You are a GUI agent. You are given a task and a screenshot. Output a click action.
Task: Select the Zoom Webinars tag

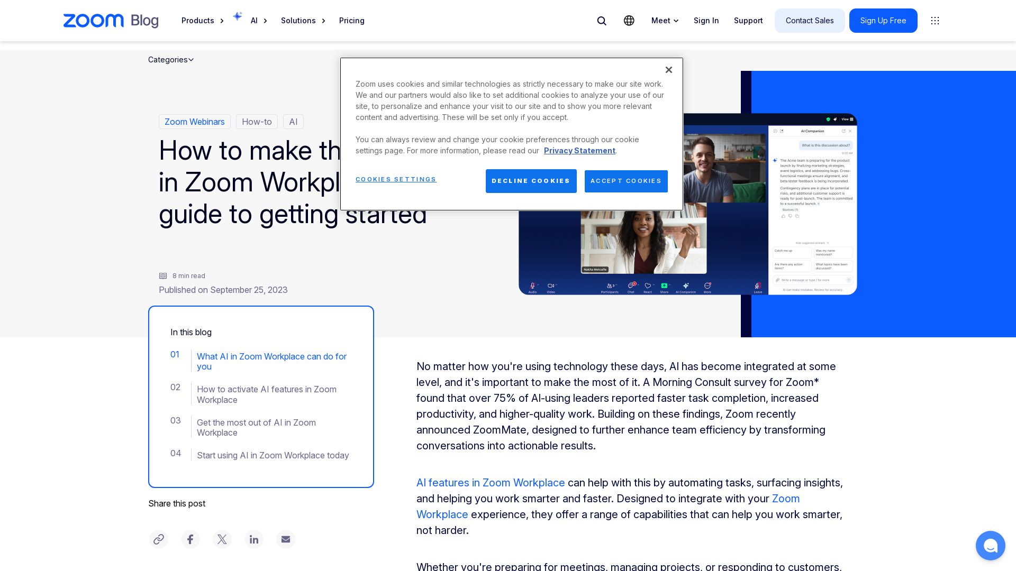tap(195, 122)
